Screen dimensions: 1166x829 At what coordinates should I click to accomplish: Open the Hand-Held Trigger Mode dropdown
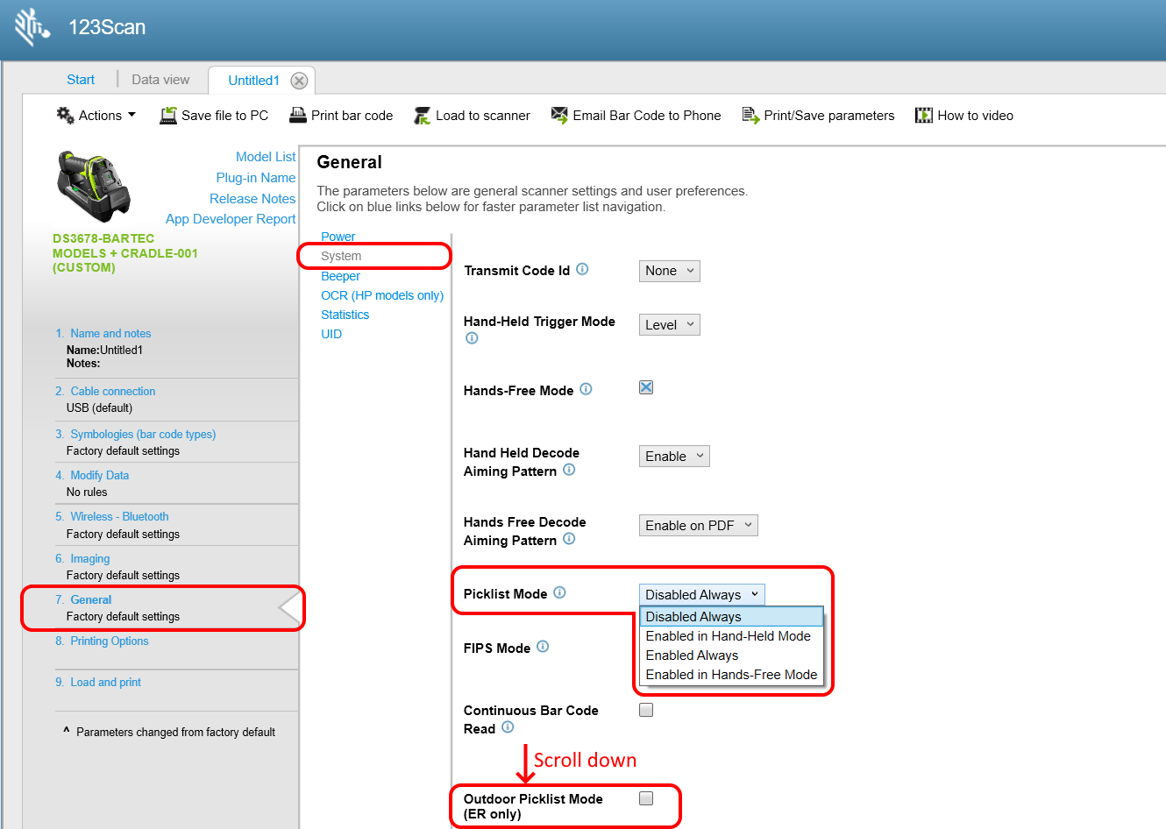pyautogui.click(x=670, y=325)
